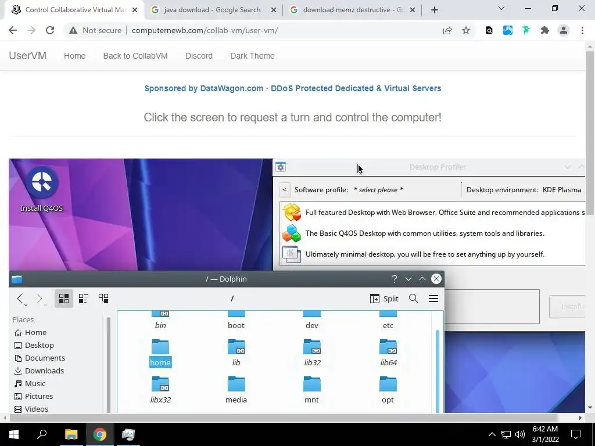
Task: Open a new browser tab
Action: (x=435, y=10)
